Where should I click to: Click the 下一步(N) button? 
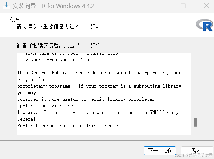pos(160,151)
